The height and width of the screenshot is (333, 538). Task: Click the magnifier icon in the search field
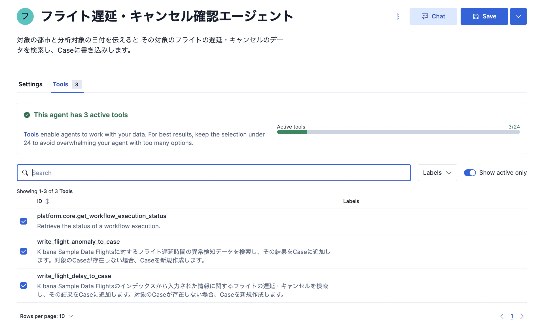[25, 173]
